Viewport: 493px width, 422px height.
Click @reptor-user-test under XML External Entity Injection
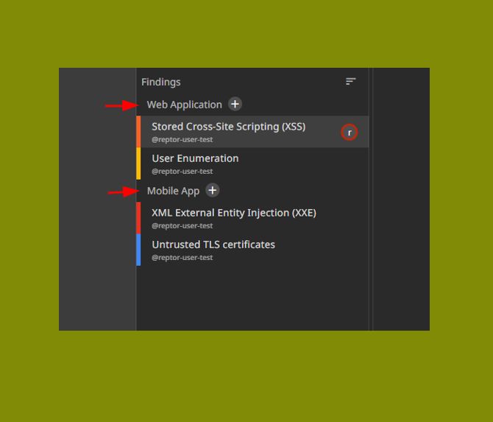click(x=182, y=225)
